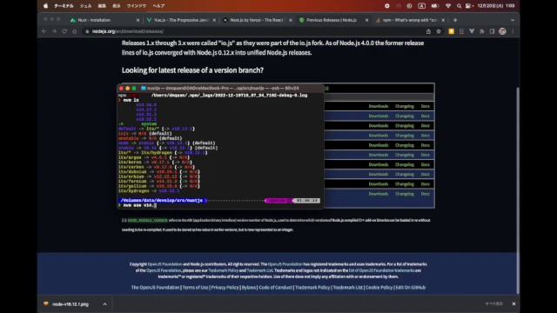Close the Next.js by Vercel tab

(x=291, y=20)
